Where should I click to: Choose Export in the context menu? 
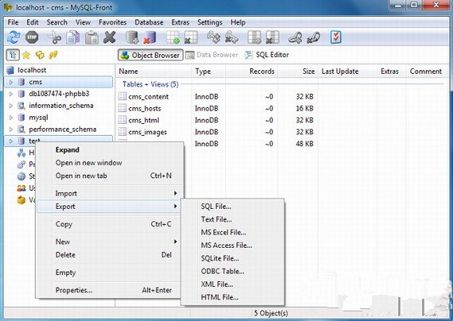click(108, 207)
